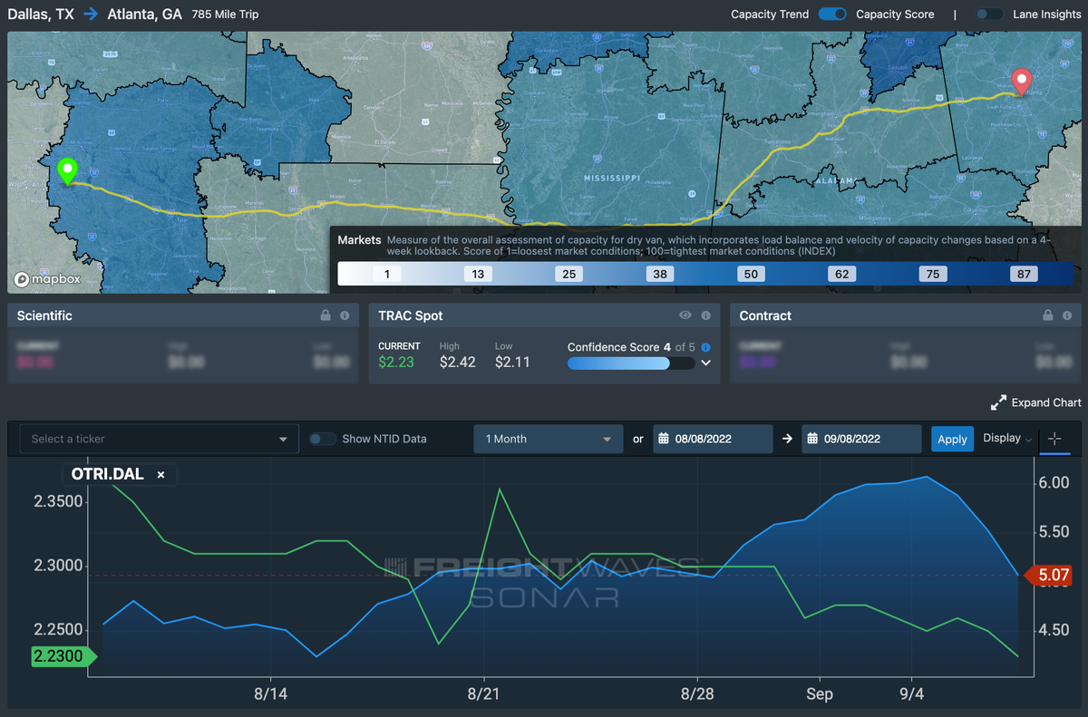
Task: Click the end date field 09/08/2022
Action: coord(861,439)
